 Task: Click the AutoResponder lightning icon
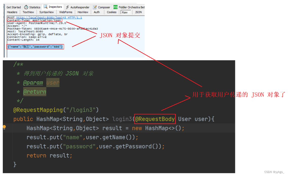click(67, 7)
